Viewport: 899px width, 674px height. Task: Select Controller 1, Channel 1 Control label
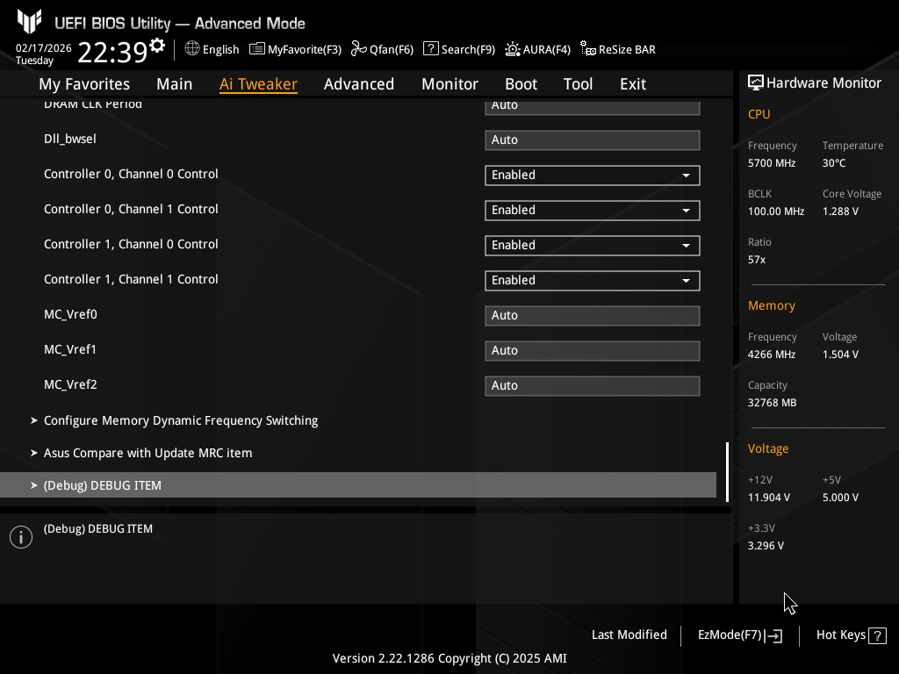(x=131, y=280)
